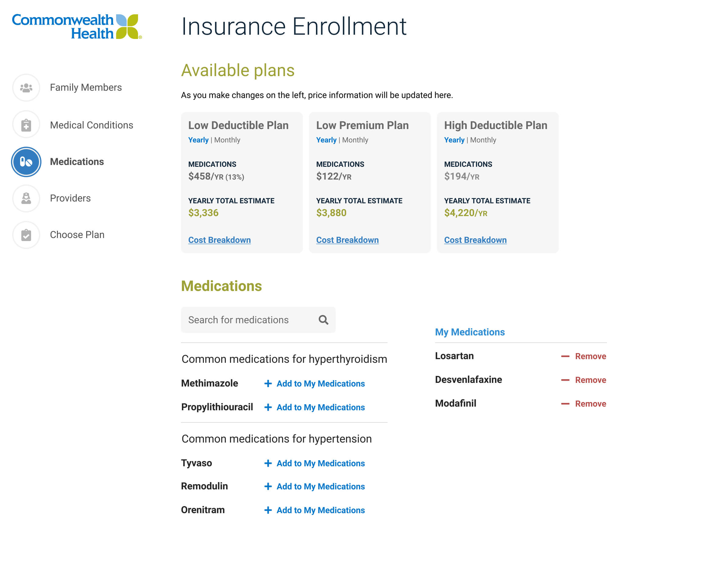Remove Modafinil from My Medications

pyautogui.click(x=590, y=404)
